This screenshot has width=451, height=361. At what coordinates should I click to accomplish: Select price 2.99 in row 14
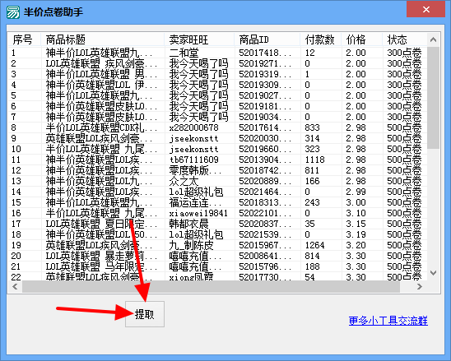pos(356,192)
